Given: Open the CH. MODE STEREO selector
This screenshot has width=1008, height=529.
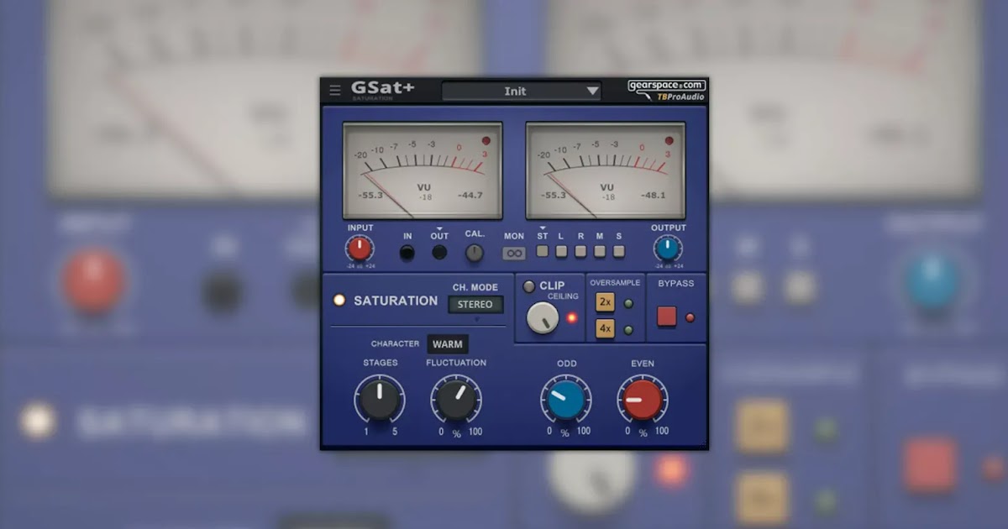Looking at the screenshot, I should click(x=476, y=306).
